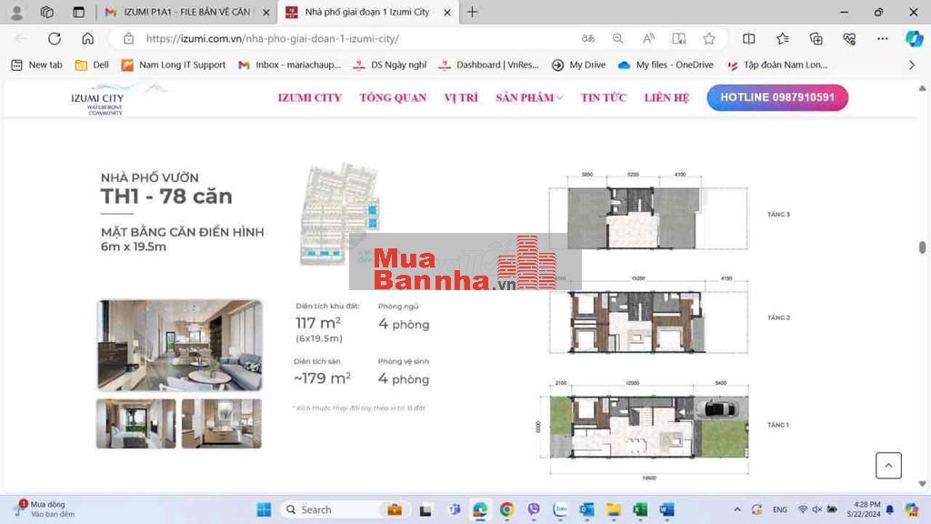
Task: Open the TỔNG QUAN menu item
Action: click(393, 98)
